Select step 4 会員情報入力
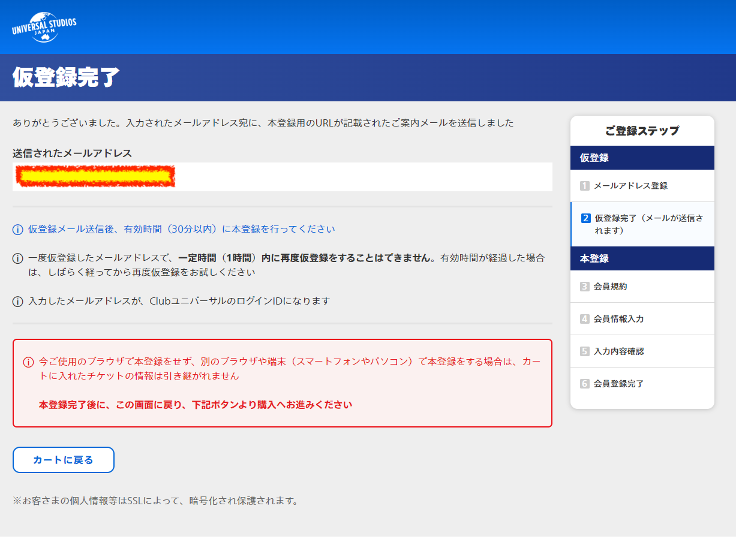The image size is (736, 551). tap(642, 319)
